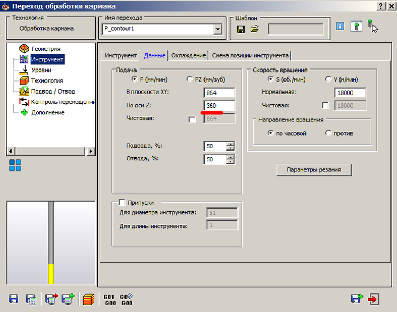
Task: Click the Шаблон template name field
Action: pyautogui.click(x=296, y=29)
